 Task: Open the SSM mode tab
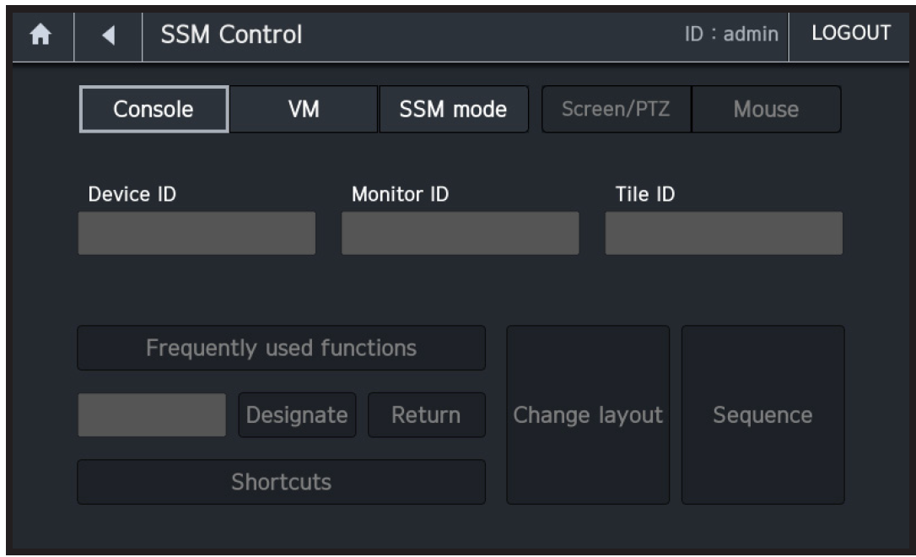click(453, 110)
